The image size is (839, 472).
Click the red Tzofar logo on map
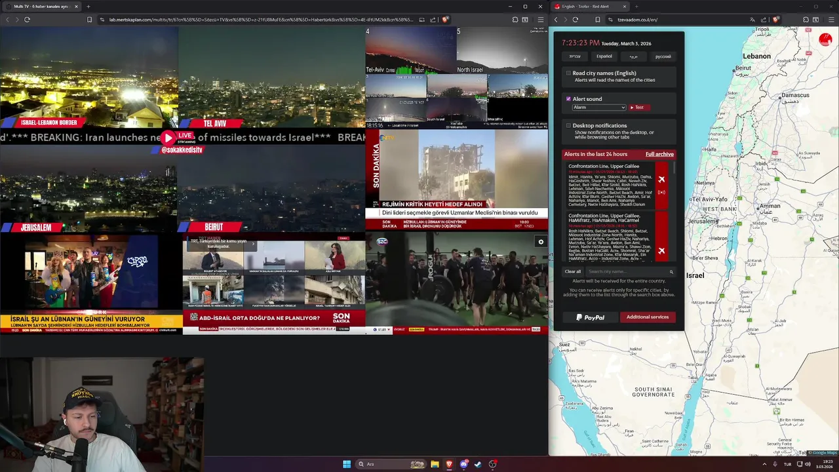click(825, 40)
